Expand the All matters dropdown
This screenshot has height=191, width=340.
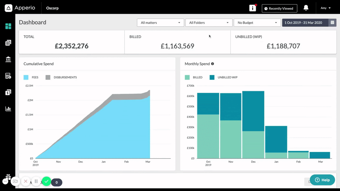click(x=160, y=23)
